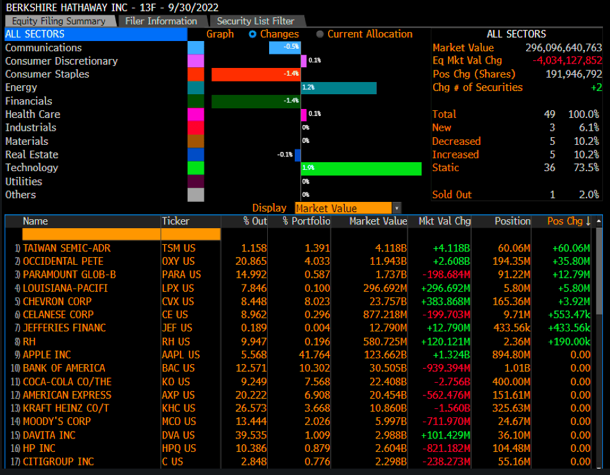Open the CELANESE CORP holding
The width and height of the screenshot is (610, 475).
(x=58, y=315)
